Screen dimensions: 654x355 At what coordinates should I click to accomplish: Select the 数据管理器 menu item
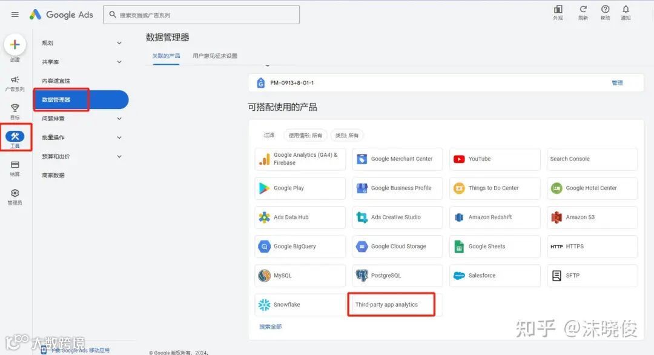pyautogui.click(x=82, y=100)
